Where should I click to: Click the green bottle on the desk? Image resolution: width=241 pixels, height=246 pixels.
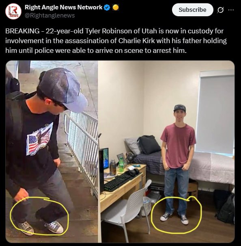click(x=121, y=164)
